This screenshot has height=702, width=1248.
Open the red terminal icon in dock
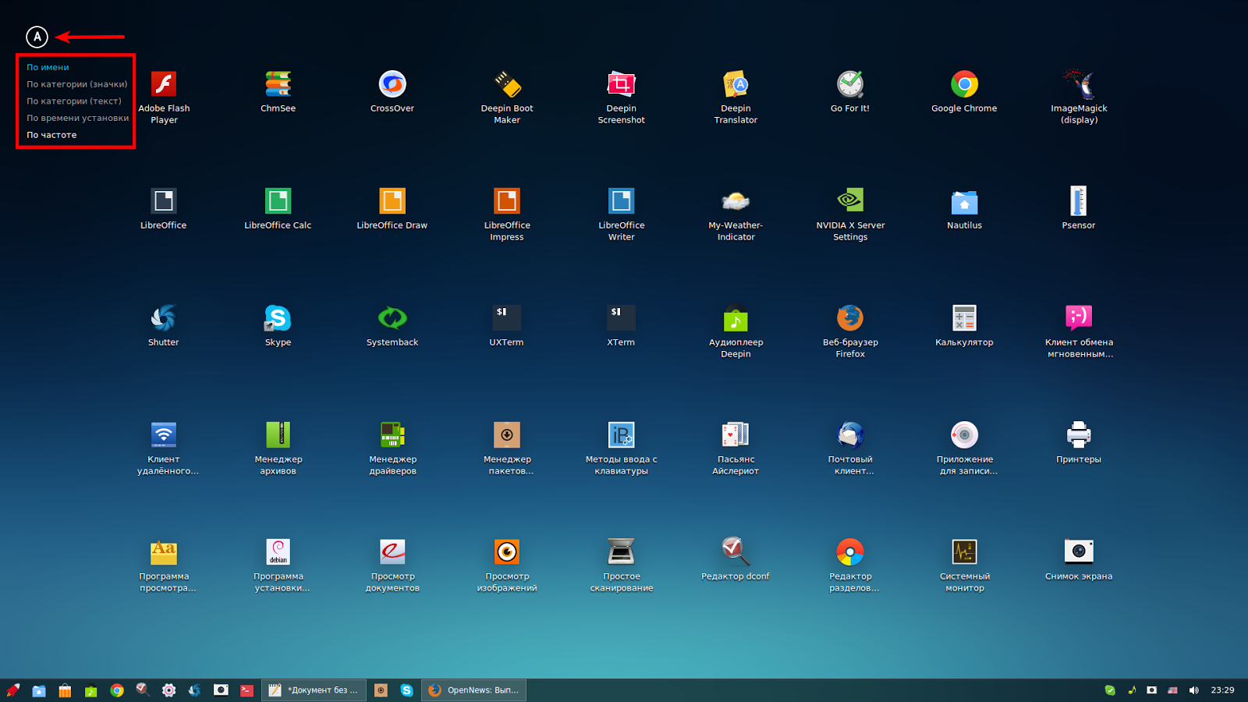coord(246,690)
